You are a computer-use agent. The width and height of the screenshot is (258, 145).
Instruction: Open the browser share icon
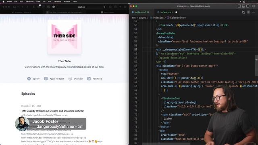point(115,7)
